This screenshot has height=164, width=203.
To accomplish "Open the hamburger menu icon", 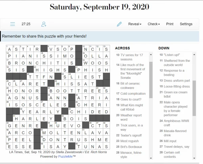I will click(13, 24).
